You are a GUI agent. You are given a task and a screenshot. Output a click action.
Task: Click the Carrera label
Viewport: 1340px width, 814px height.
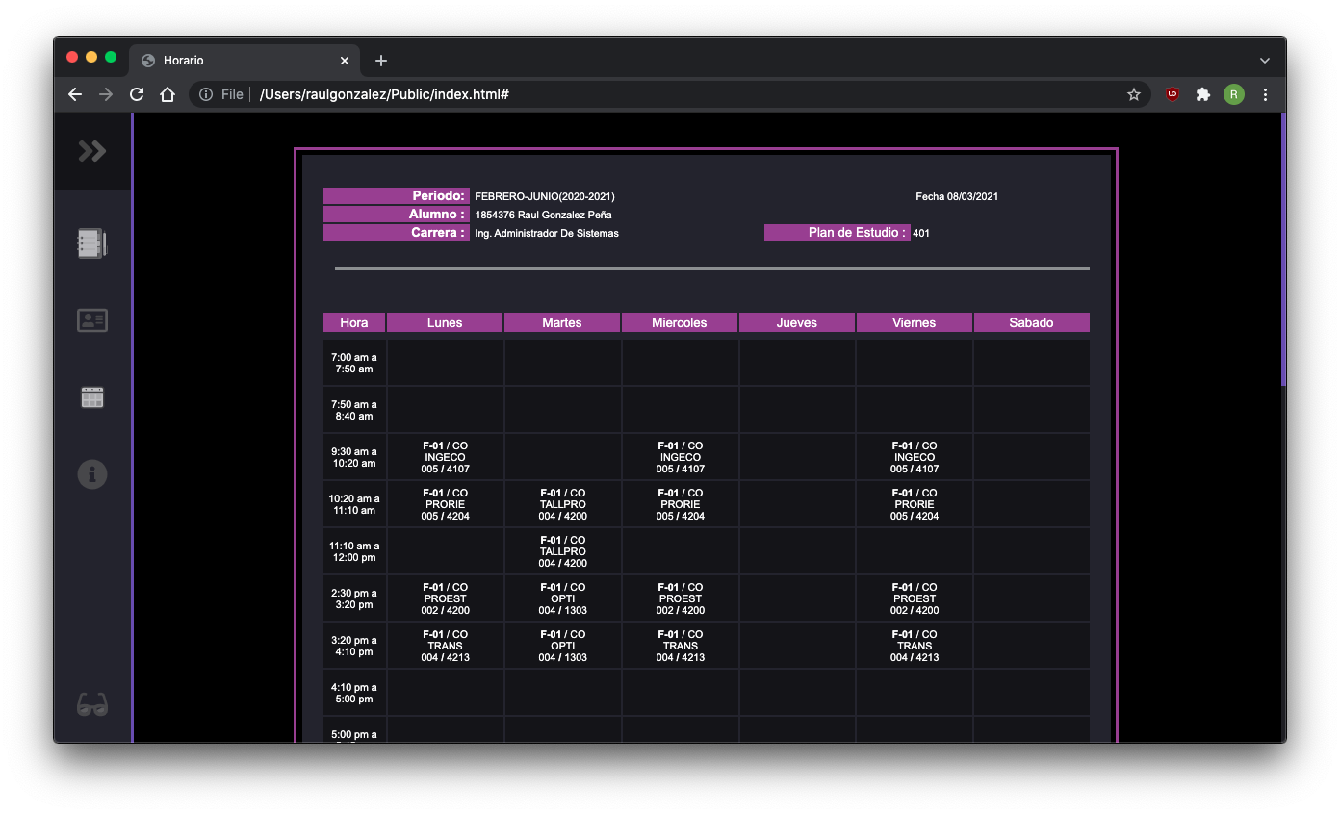(397, 232)
